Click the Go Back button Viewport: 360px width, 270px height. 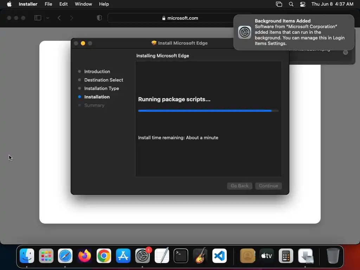tap(239, 186)
